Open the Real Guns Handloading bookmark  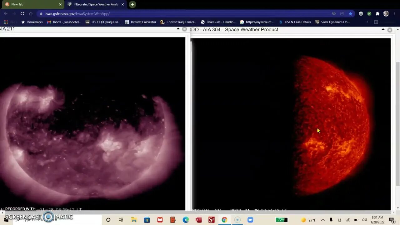coord(218,22)
